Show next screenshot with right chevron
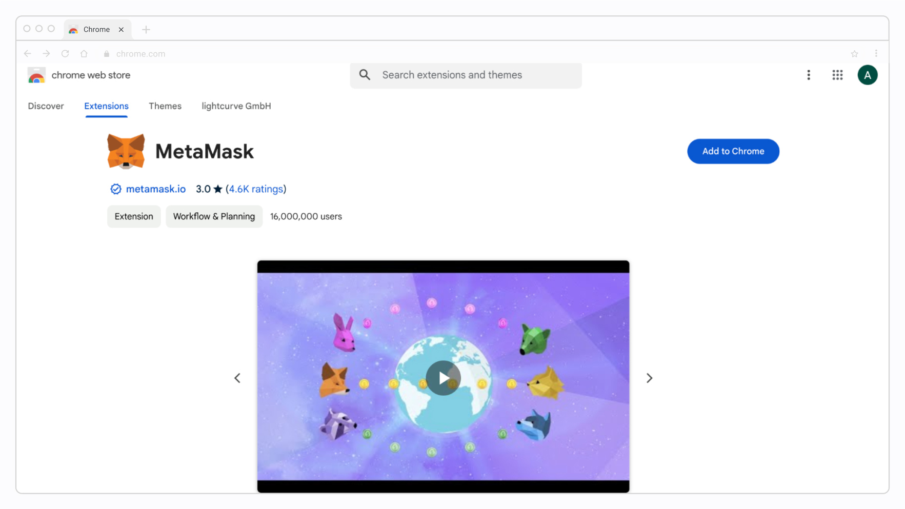The width and height of the screenshot is (905, 509). (649, 378)
